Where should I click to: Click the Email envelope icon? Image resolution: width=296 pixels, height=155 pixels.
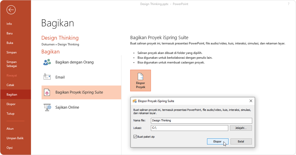pos(47,77)
